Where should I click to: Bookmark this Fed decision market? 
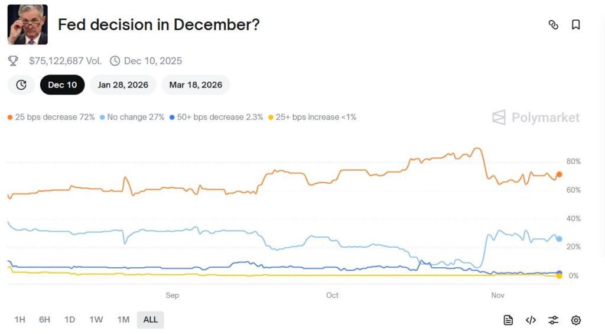point(575,25)
